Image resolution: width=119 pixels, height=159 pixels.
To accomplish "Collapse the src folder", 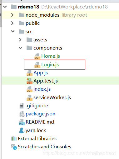I will tap(13, 31).
